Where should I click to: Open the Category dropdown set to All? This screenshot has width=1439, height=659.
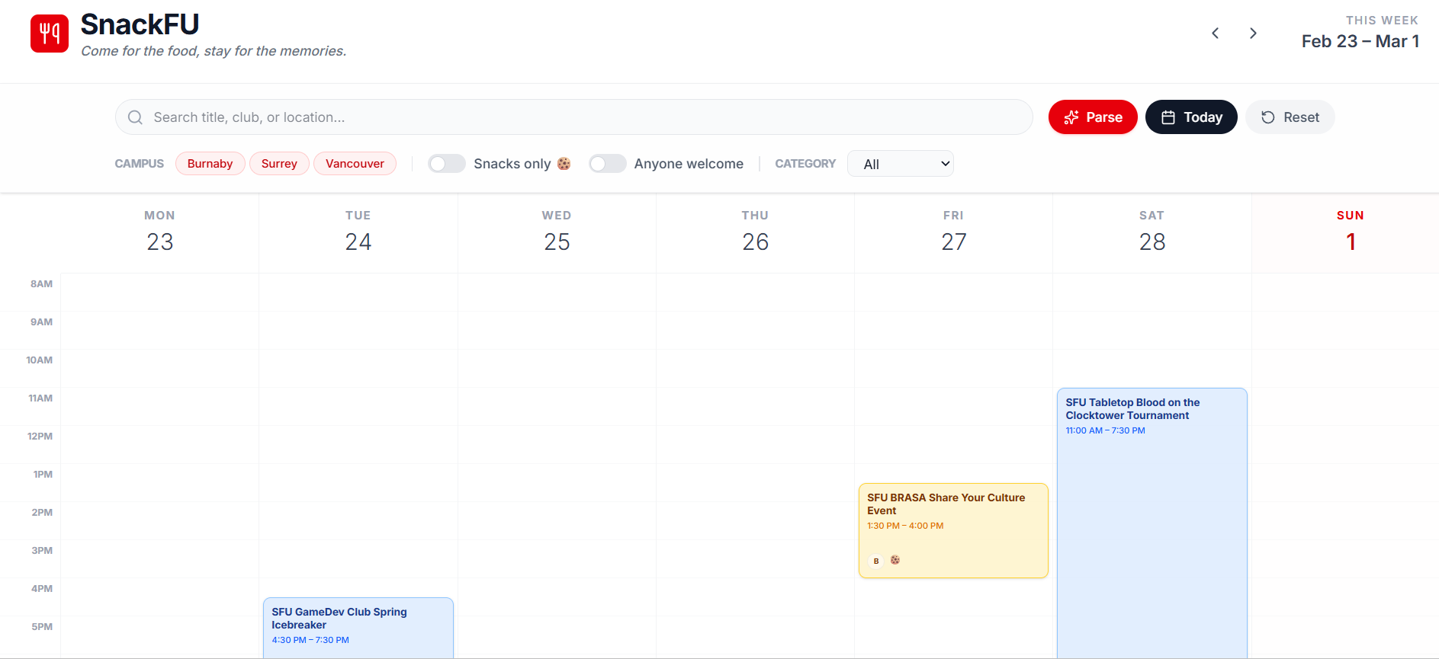901,164
